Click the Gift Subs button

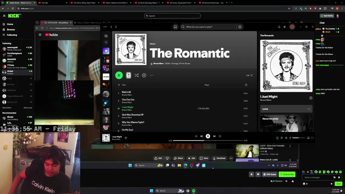(270, 174)
